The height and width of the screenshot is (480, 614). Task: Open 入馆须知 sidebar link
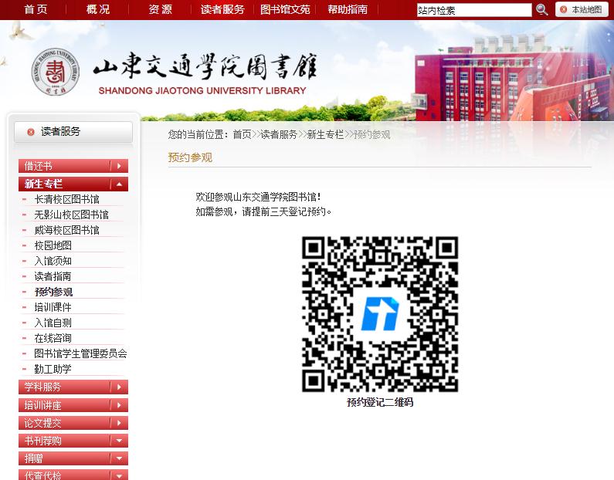pos(53,261)
